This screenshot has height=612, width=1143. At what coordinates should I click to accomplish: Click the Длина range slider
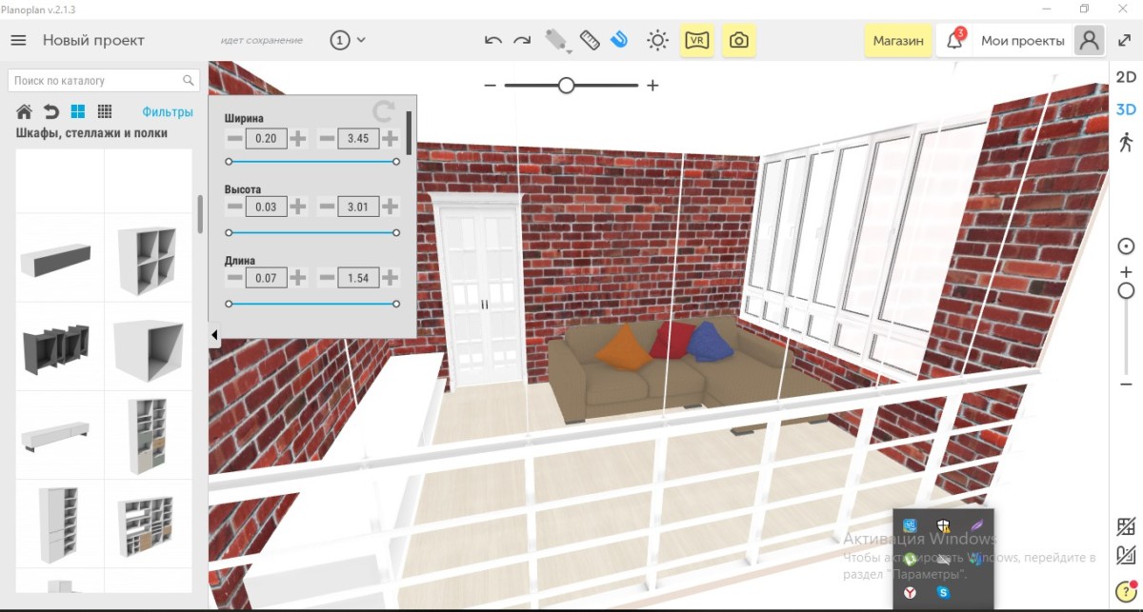coord(312,304)
